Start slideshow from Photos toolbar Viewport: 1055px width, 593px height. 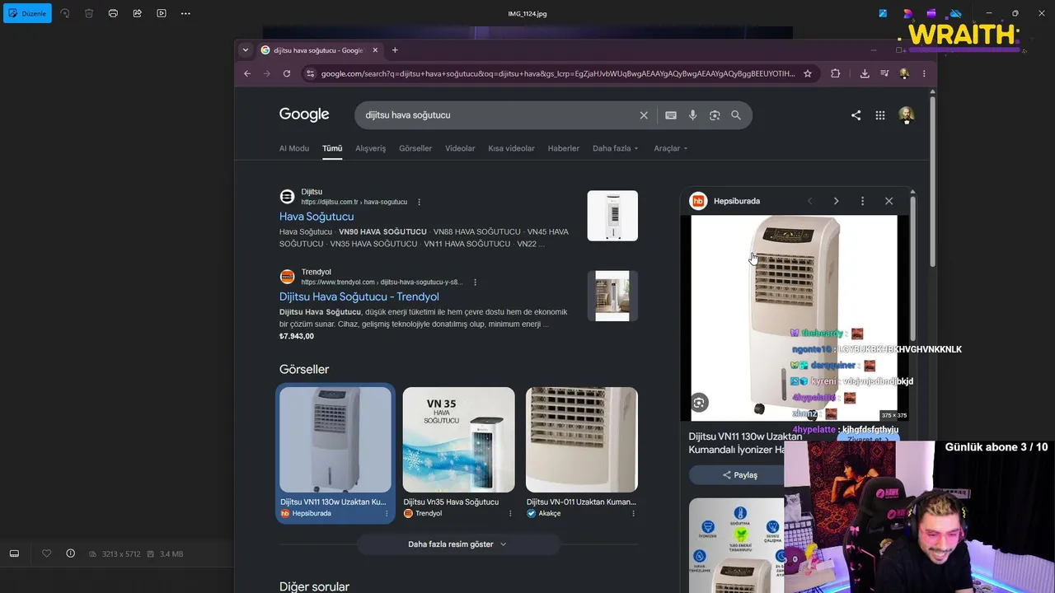click(x=162, y=13)
